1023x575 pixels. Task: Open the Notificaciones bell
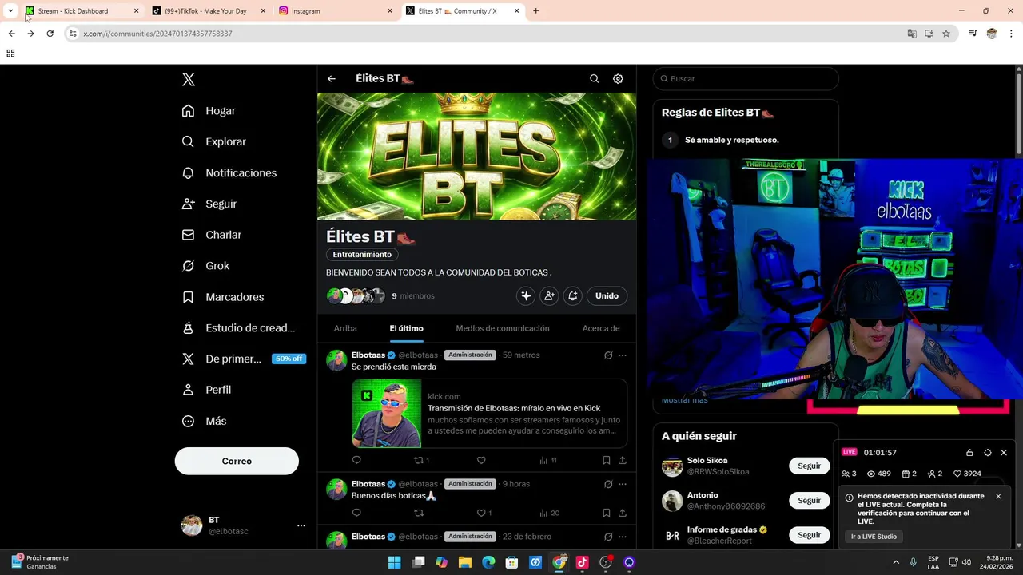[188, 172]
